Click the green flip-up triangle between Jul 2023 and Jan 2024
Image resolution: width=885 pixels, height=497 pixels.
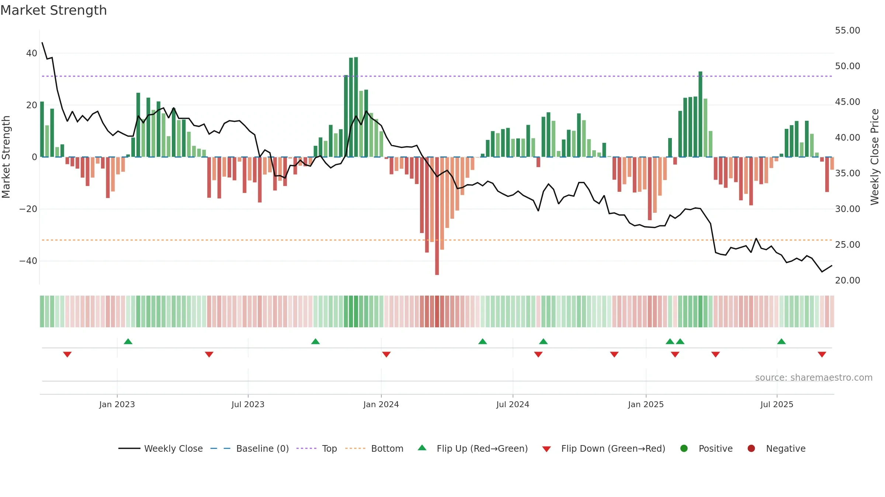click(315, 341)
